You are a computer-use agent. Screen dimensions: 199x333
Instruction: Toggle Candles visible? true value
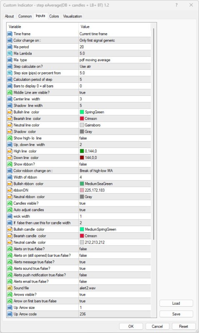[x=114, y=203]
